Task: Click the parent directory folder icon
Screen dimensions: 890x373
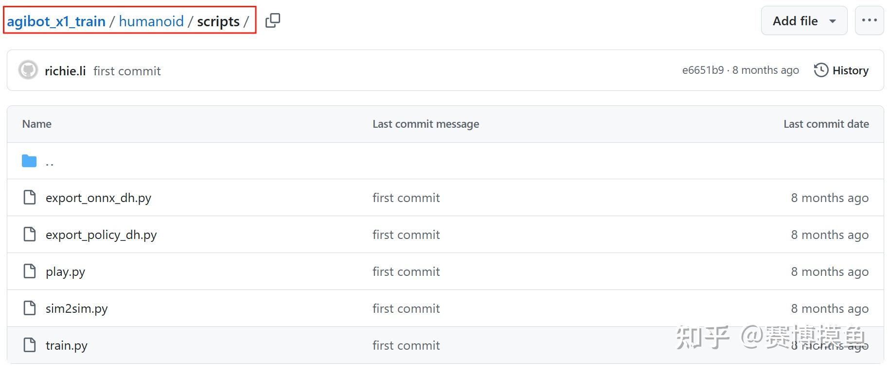Action: click(29, 161)
